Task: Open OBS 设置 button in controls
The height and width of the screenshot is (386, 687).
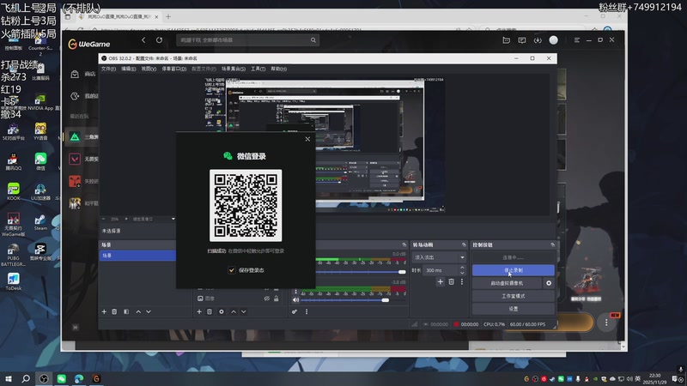Action: coord(513,309)
